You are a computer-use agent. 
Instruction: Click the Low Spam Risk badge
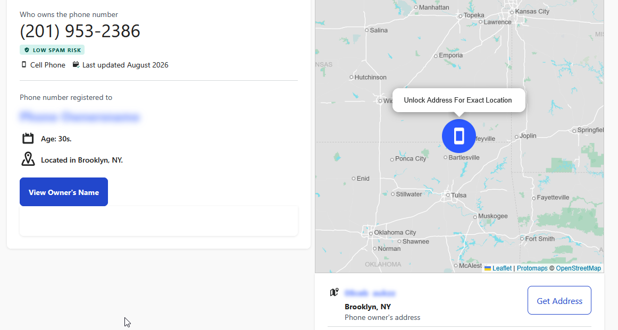(53, 50)
